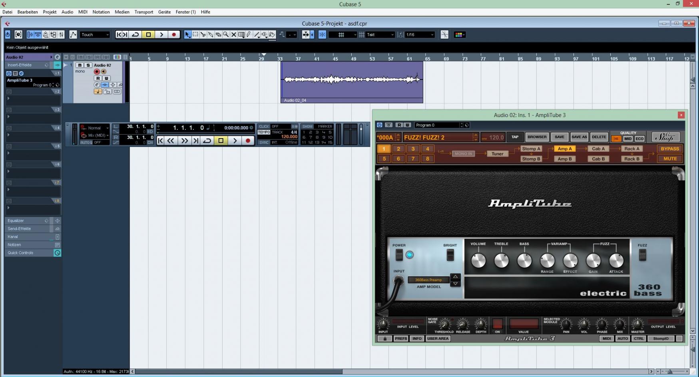The height and width of the screenshot is (377, 699).
Task: Toggle lane display type icon on Audio 02
Action: click(117, 91)
